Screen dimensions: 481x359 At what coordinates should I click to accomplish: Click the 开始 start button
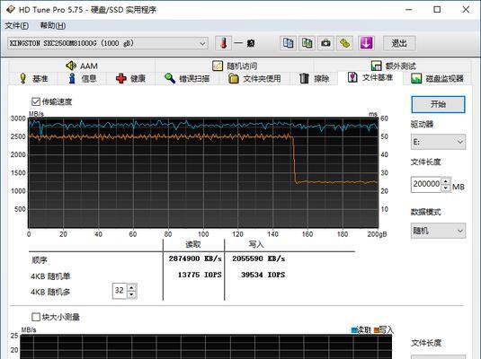[x=438, y=104]
